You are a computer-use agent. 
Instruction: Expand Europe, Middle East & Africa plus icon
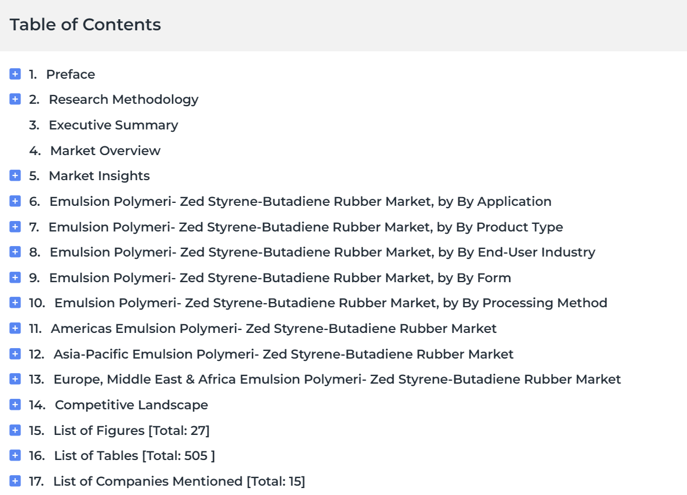(x=15, y=379)
